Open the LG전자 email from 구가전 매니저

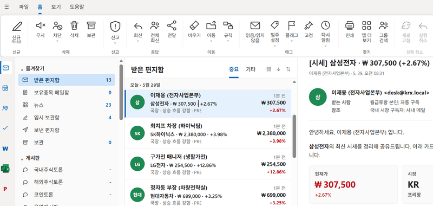pos(208,164)
